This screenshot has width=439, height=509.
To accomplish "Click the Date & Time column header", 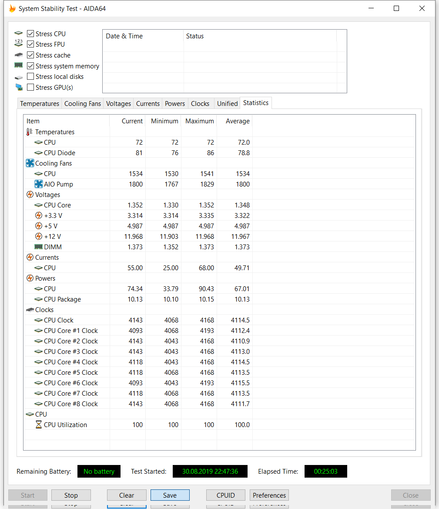I will pyautogui.click(x=143, y=36).
